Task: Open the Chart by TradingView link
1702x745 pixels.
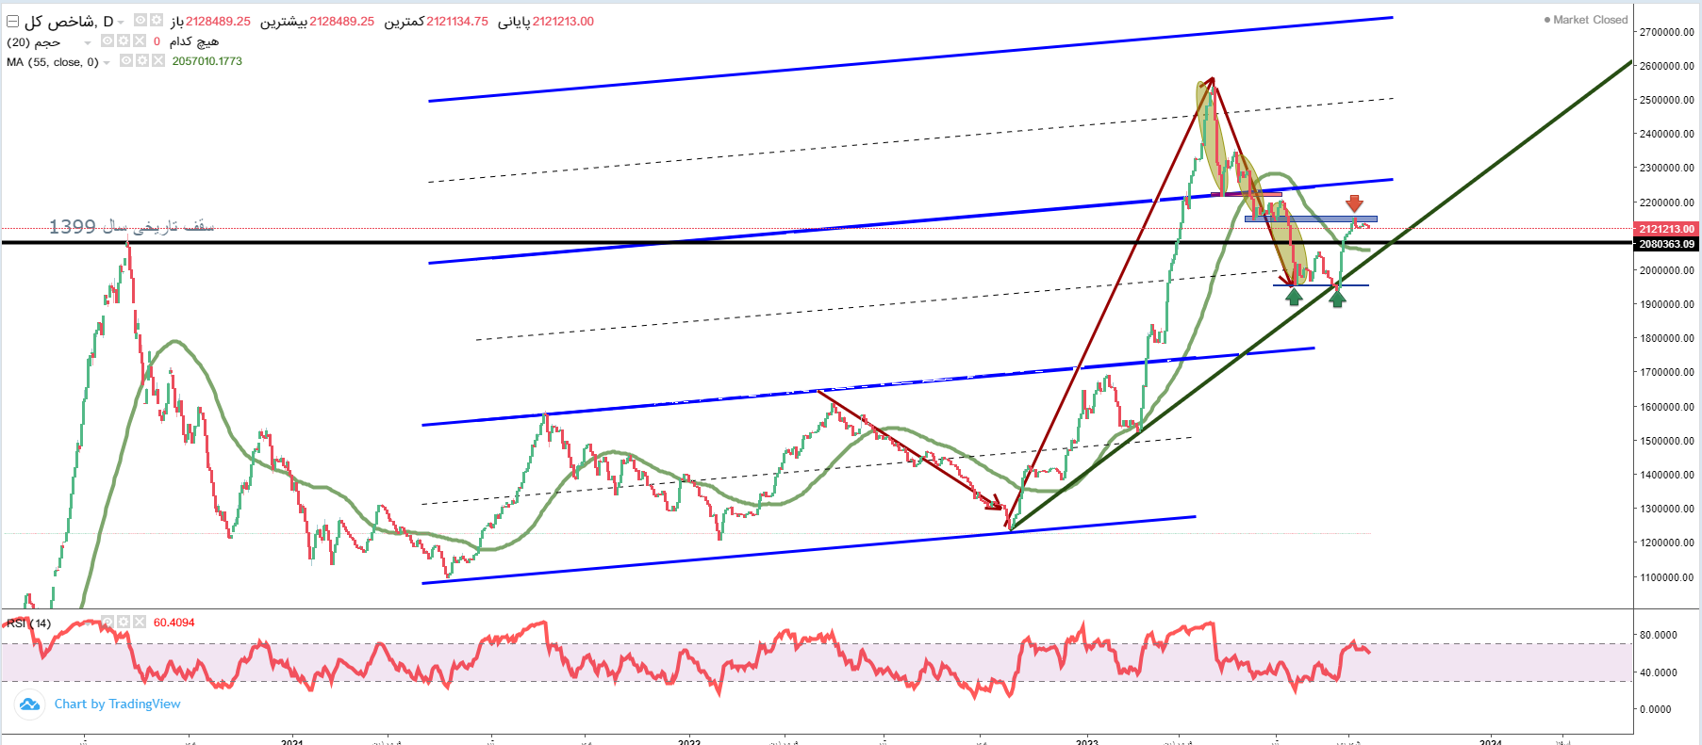Action: coord(117,704)
